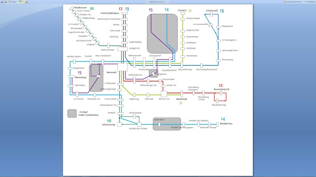Image resolution: width=316 pixels, height=177 pixels.
Task: Click the Erlenhof/Klinikum station label
Action: 110,13
